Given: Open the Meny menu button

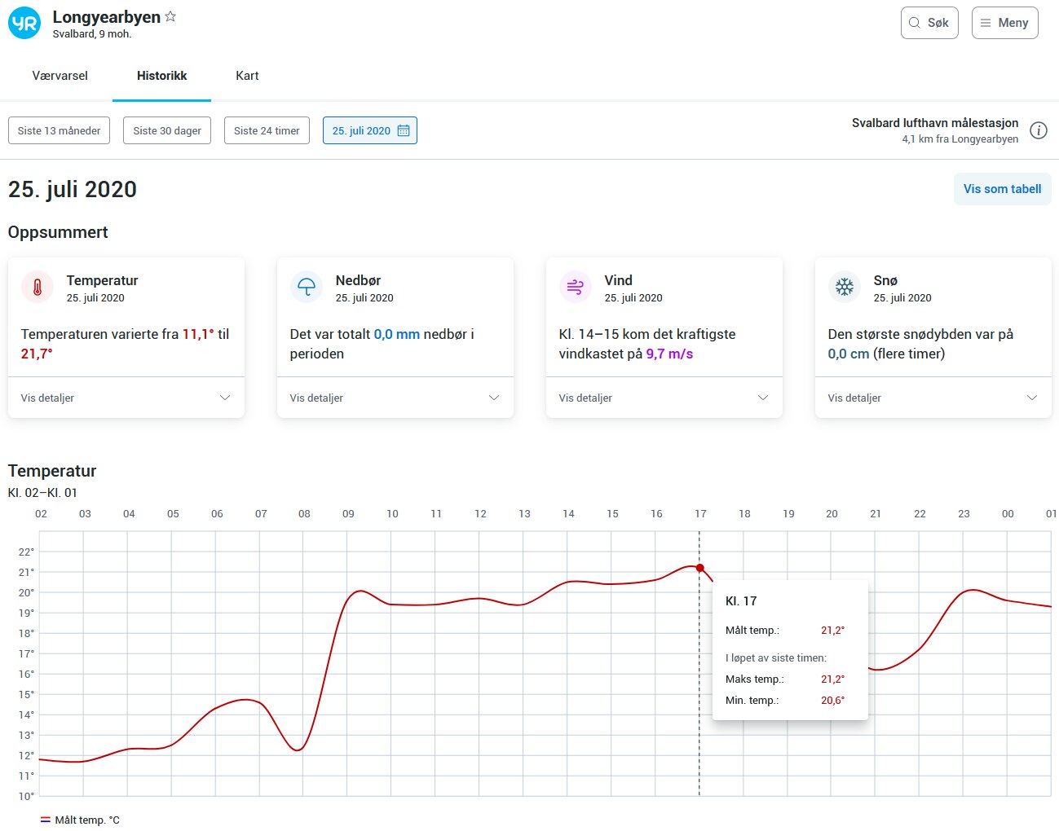Looking at the screenshot, I should (1004, 23).
